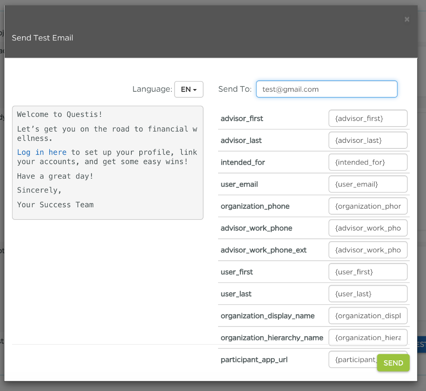Open the EN language dropdown
The width and height of the screenshot is (426, 391).
[188, 90]
